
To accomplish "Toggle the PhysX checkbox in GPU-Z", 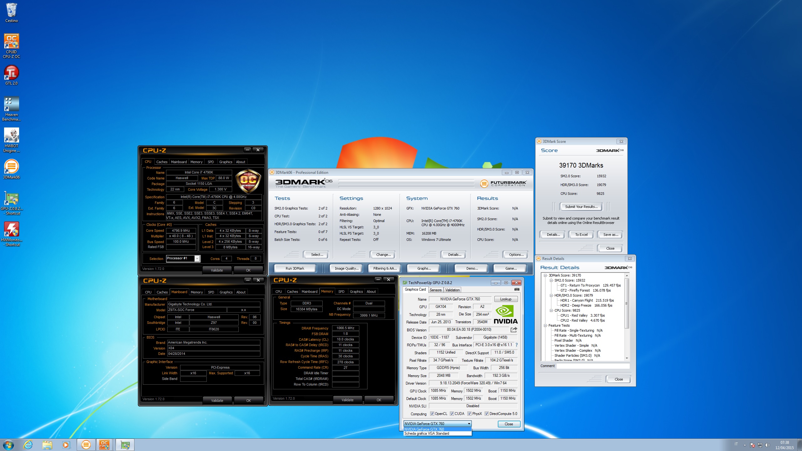I will pos(469,414).
